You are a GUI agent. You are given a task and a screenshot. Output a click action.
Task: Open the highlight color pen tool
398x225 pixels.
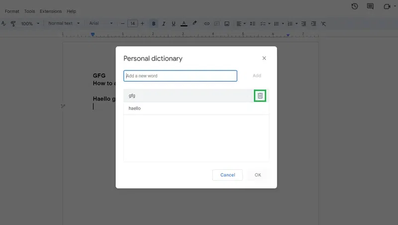pos(195,23)
